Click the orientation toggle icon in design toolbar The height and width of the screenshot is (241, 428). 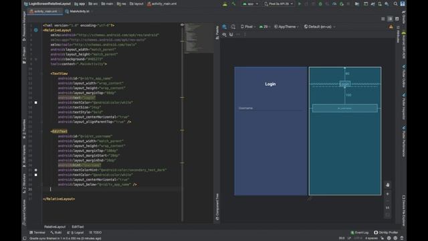(x=233, y=27)
